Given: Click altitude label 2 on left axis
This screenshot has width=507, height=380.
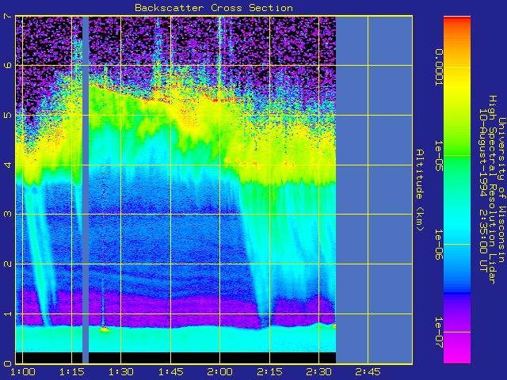Looking at the screenshot, I should coord(7,264).
